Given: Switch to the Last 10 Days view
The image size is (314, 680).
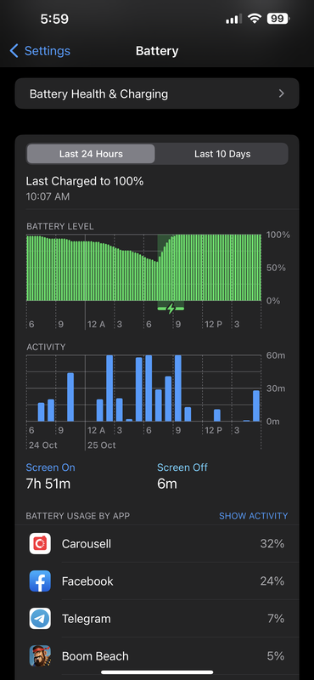Looking at the screenshot, I should tap(222, 154).
